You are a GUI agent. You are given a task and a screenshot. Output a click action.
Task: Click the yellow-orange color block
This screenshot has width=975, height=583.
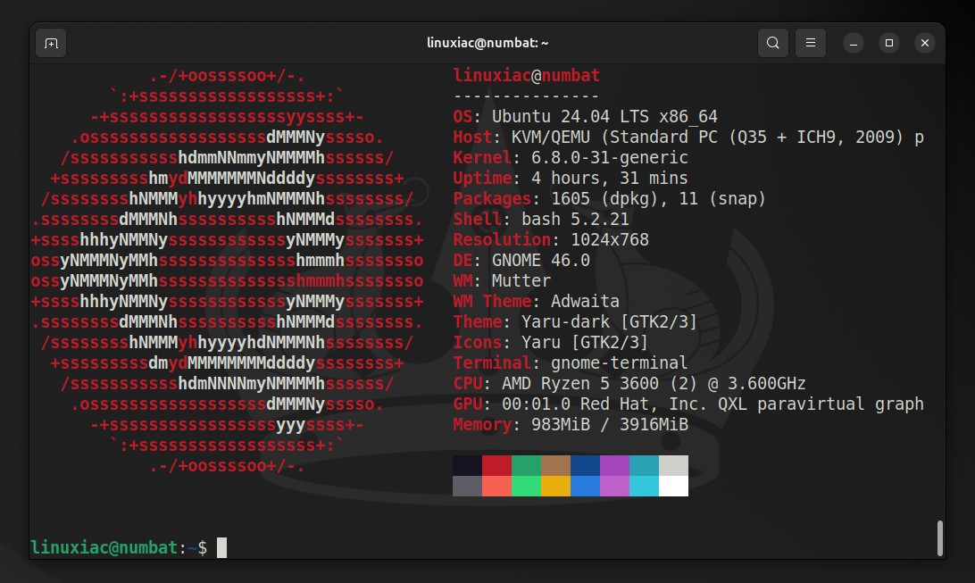(x=555, y=486)
